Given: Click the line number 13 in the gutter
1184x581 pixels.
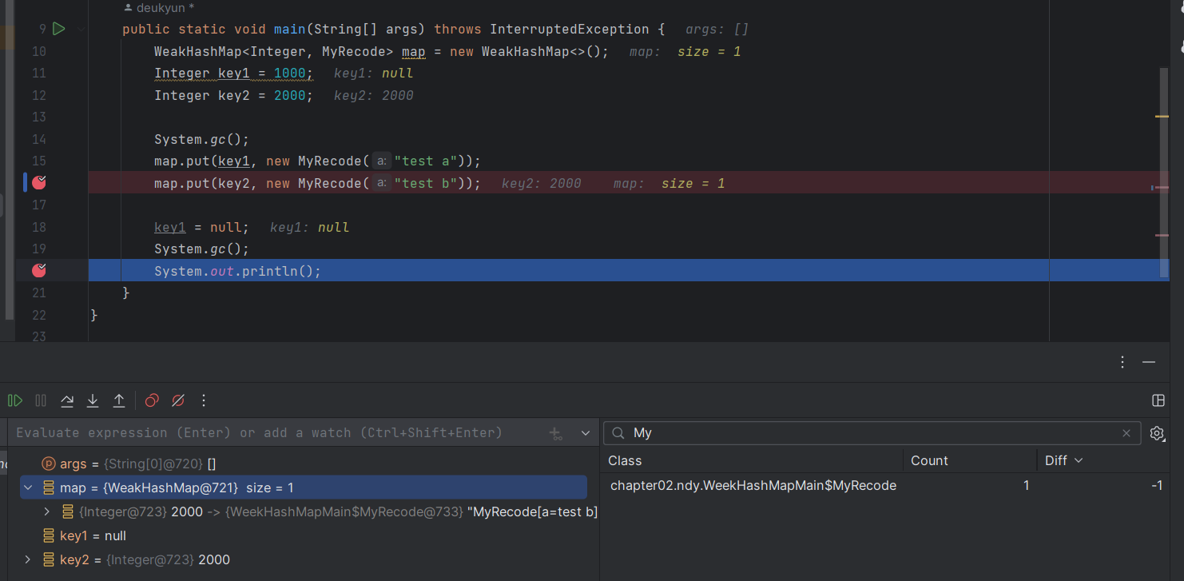Looking at the screenshot, I should click(x=39, y=117).
